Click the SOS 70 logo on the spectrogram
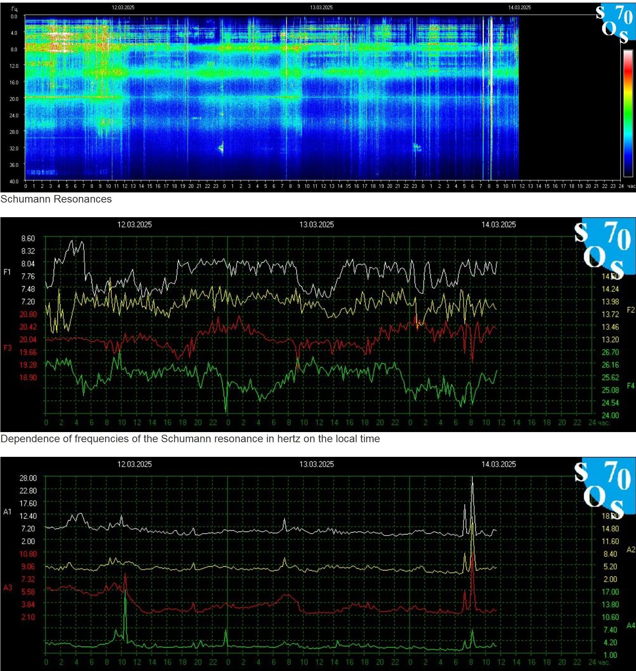 tap(615, 23)
